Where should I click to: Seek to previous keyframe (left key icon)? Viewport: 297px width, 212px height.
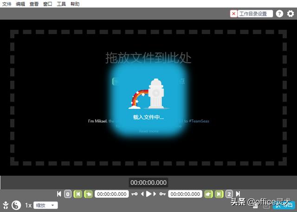(135, 194)
